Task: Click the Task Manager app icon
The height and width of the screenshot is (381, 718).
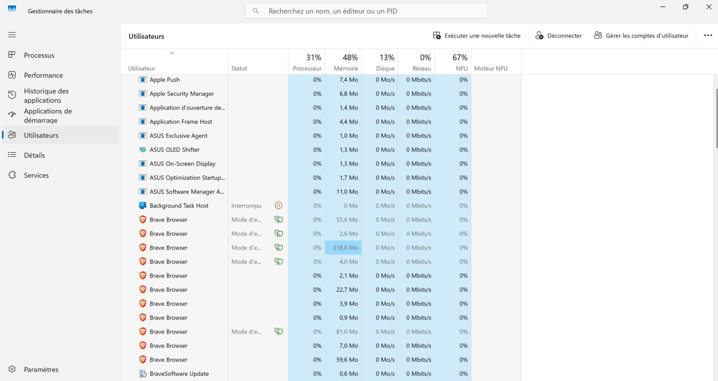Action: point(12,9)
